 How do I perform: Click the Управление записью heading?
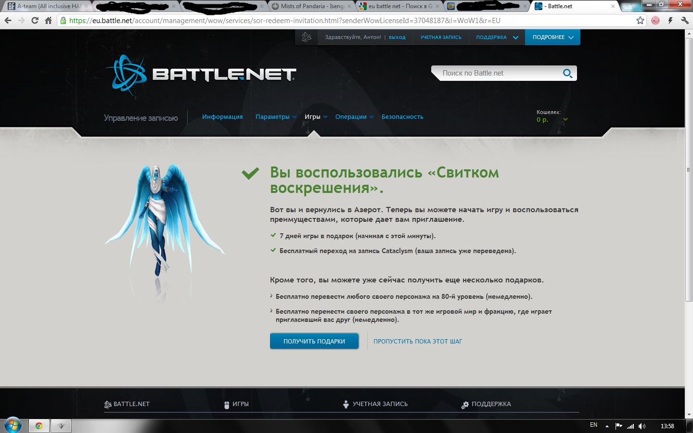pos(141,118)
